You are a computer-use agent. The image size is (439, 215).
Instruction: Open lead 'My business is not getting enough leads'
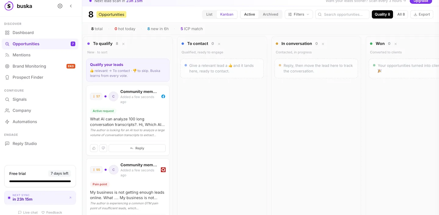127,195
